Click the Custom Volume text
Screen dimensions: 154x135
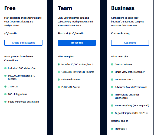(123, 64)
